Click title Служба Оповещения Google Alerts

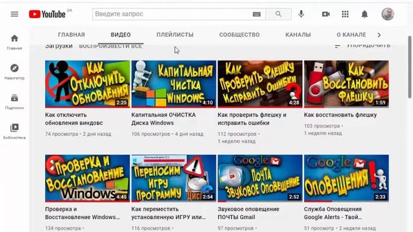[x=333, y=213]
